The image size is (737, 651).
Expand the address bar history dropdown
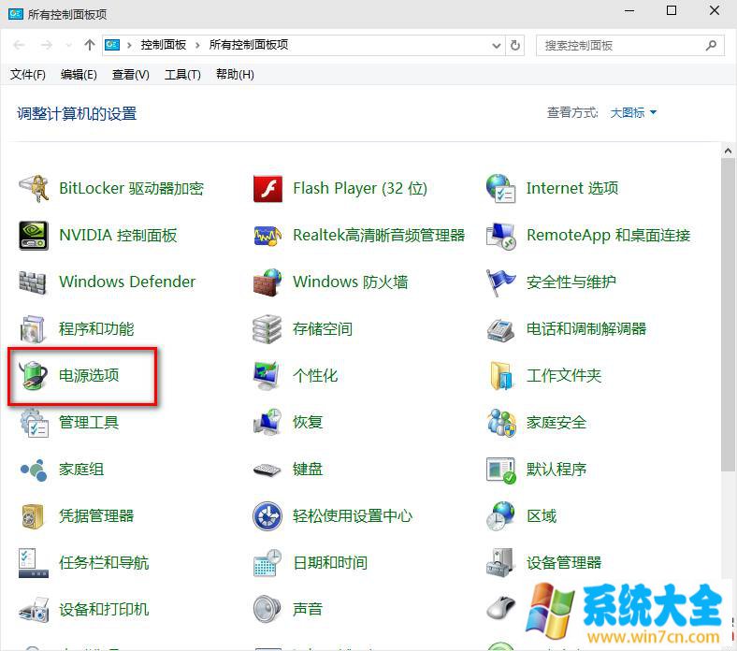[x=497, y=46]
